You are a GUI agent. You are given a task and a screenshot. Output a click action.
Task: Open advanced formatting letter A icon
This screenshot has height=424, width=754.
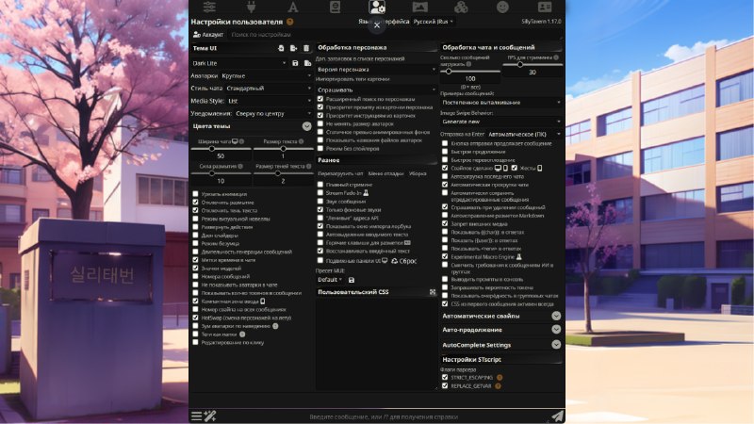click(293, 7)
